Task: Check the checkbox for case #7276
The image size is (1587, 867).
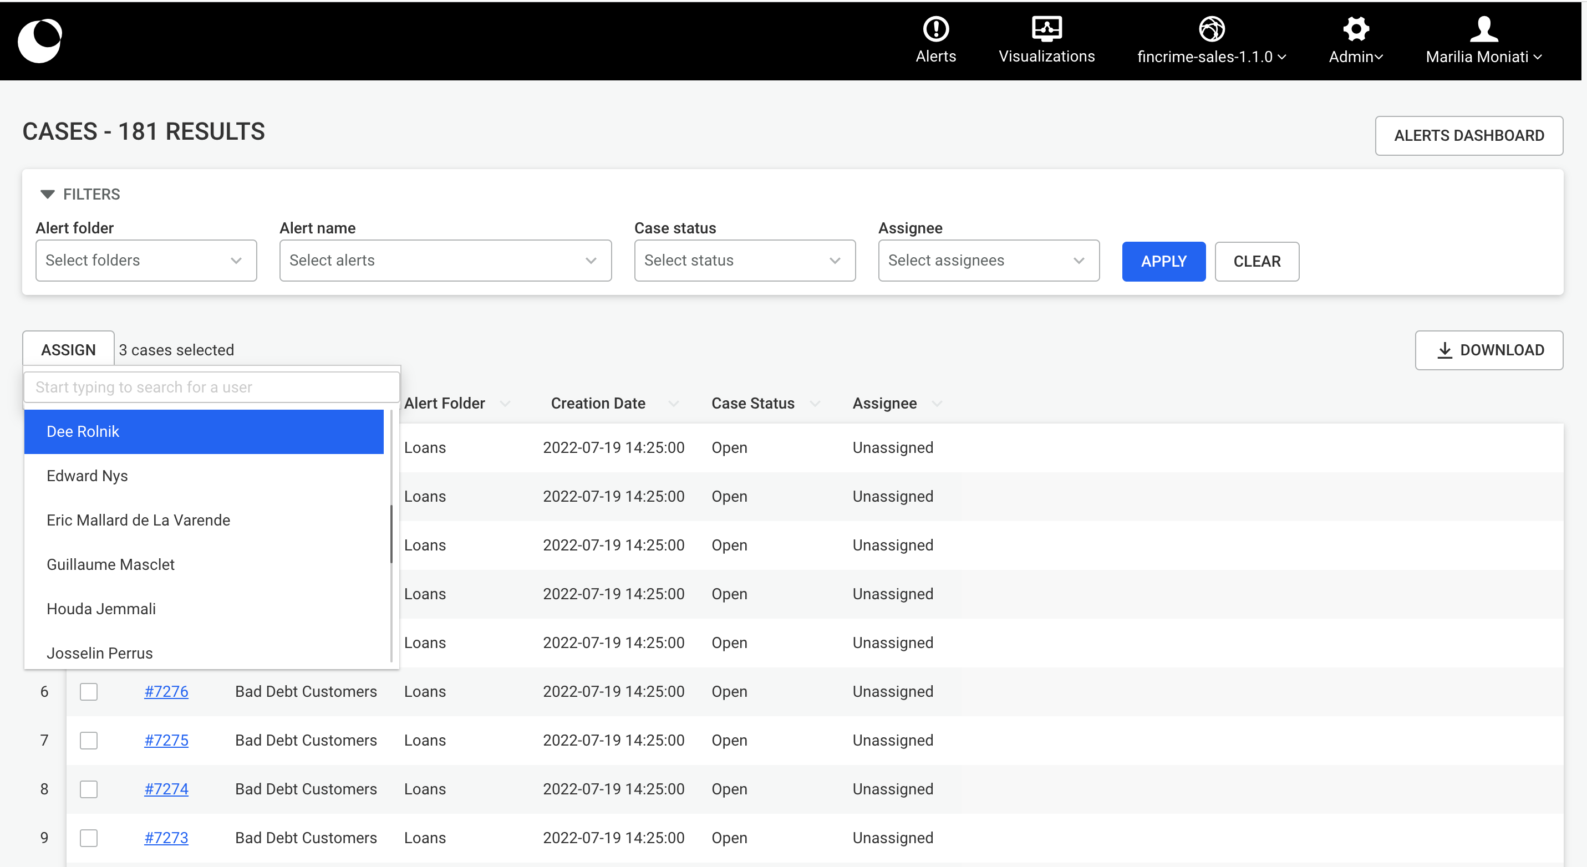Action: point(89,691)
